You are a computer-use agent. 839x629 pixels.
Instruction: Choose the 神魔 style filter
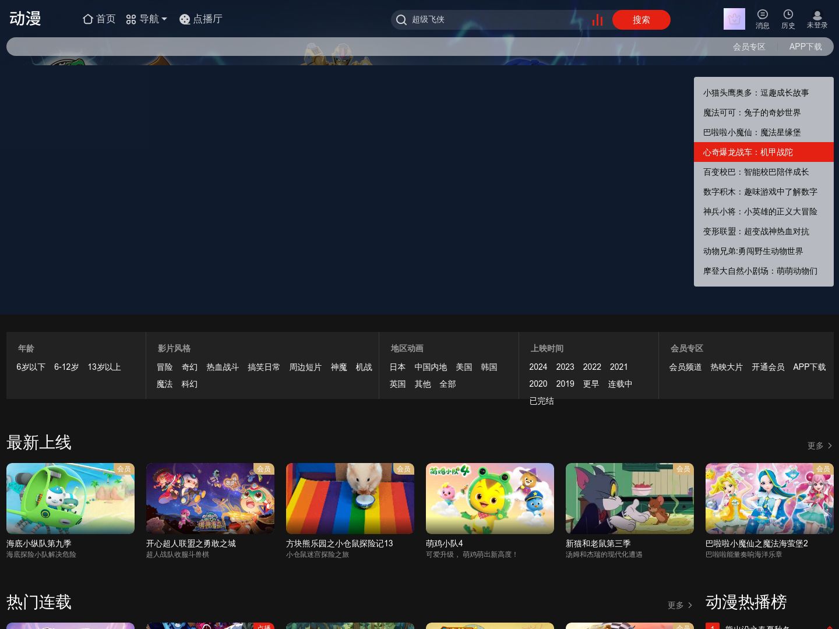pos(339,367)
